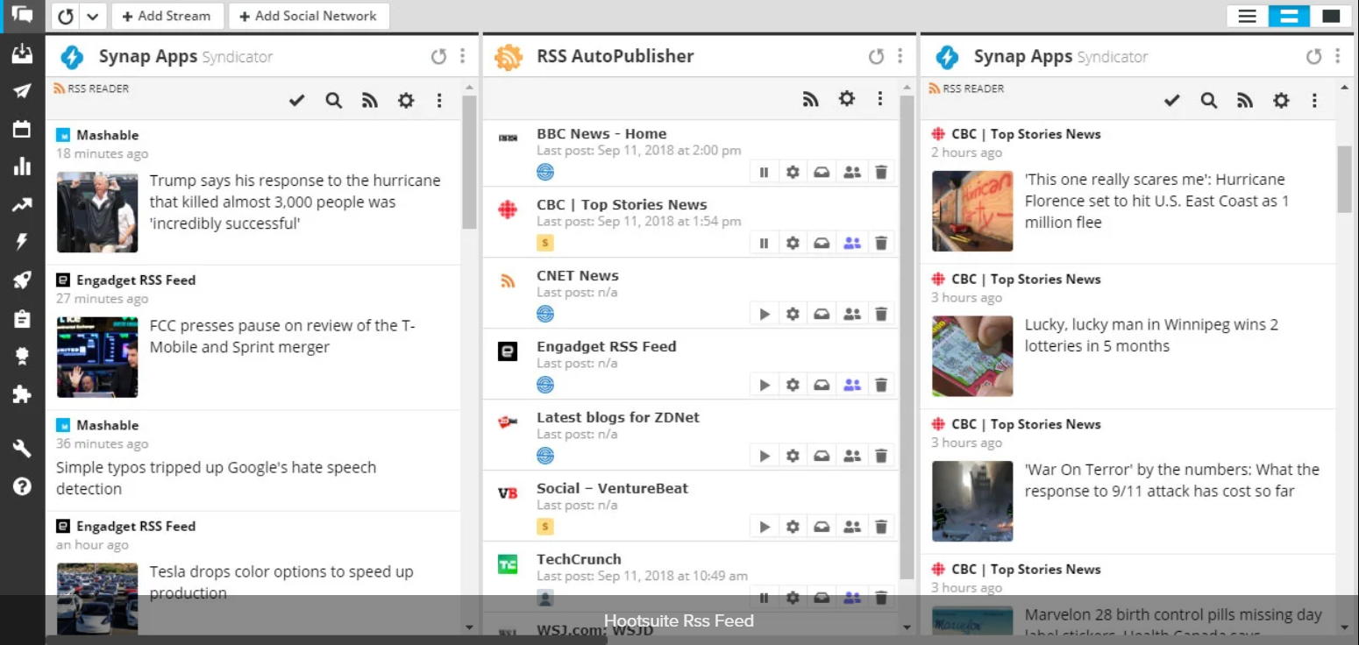1359x645 pixels.
Task: Open the calendar Planner icon in sidebar
Action: click(23, 129)
